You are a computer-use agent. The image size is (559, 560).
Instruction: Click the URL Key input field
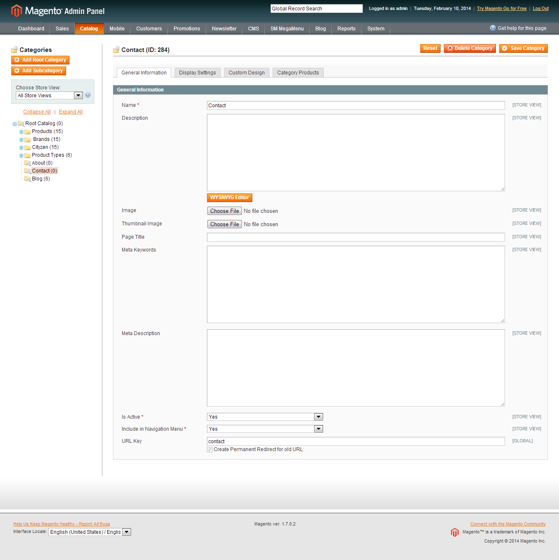pos(356,441)
